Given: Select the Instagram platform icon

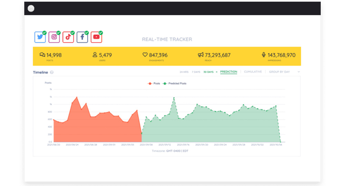Looking at the screenshot, I should pyautogui.click(x=54, y=37).
